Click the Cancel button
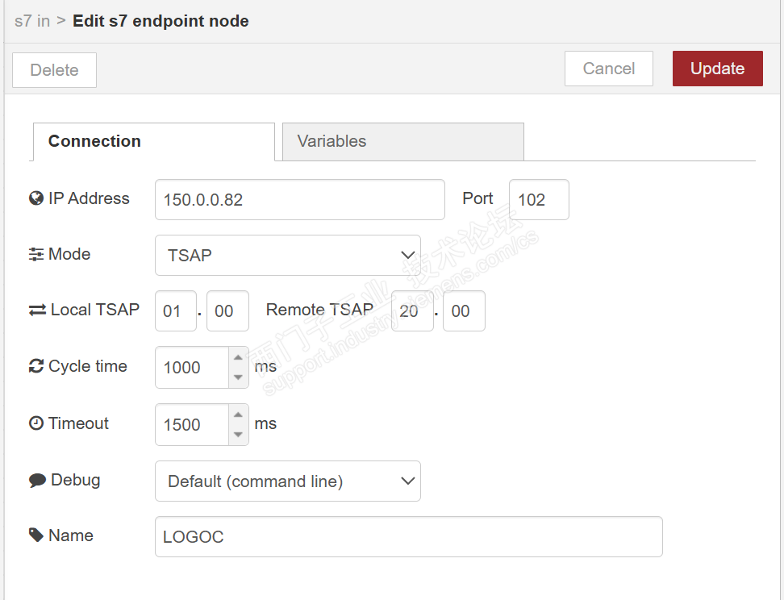The width and height of the screenshot is (784, 600). (x=608, y=69)
